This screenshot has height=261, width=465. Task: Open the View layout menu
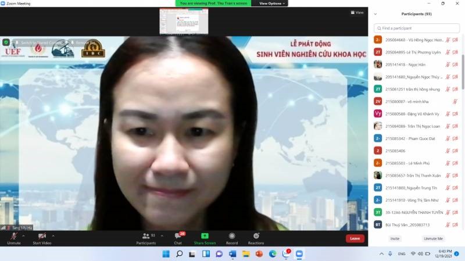click(357, 12)
